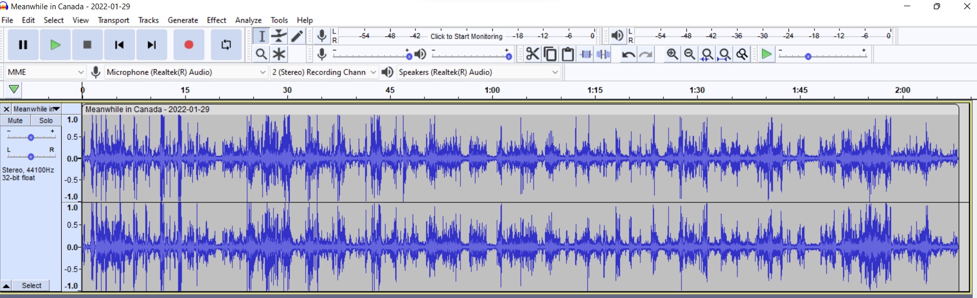Open the Microphone recording device dropdown
Viewport: 977px width, 298px height.
click(186, 72)
